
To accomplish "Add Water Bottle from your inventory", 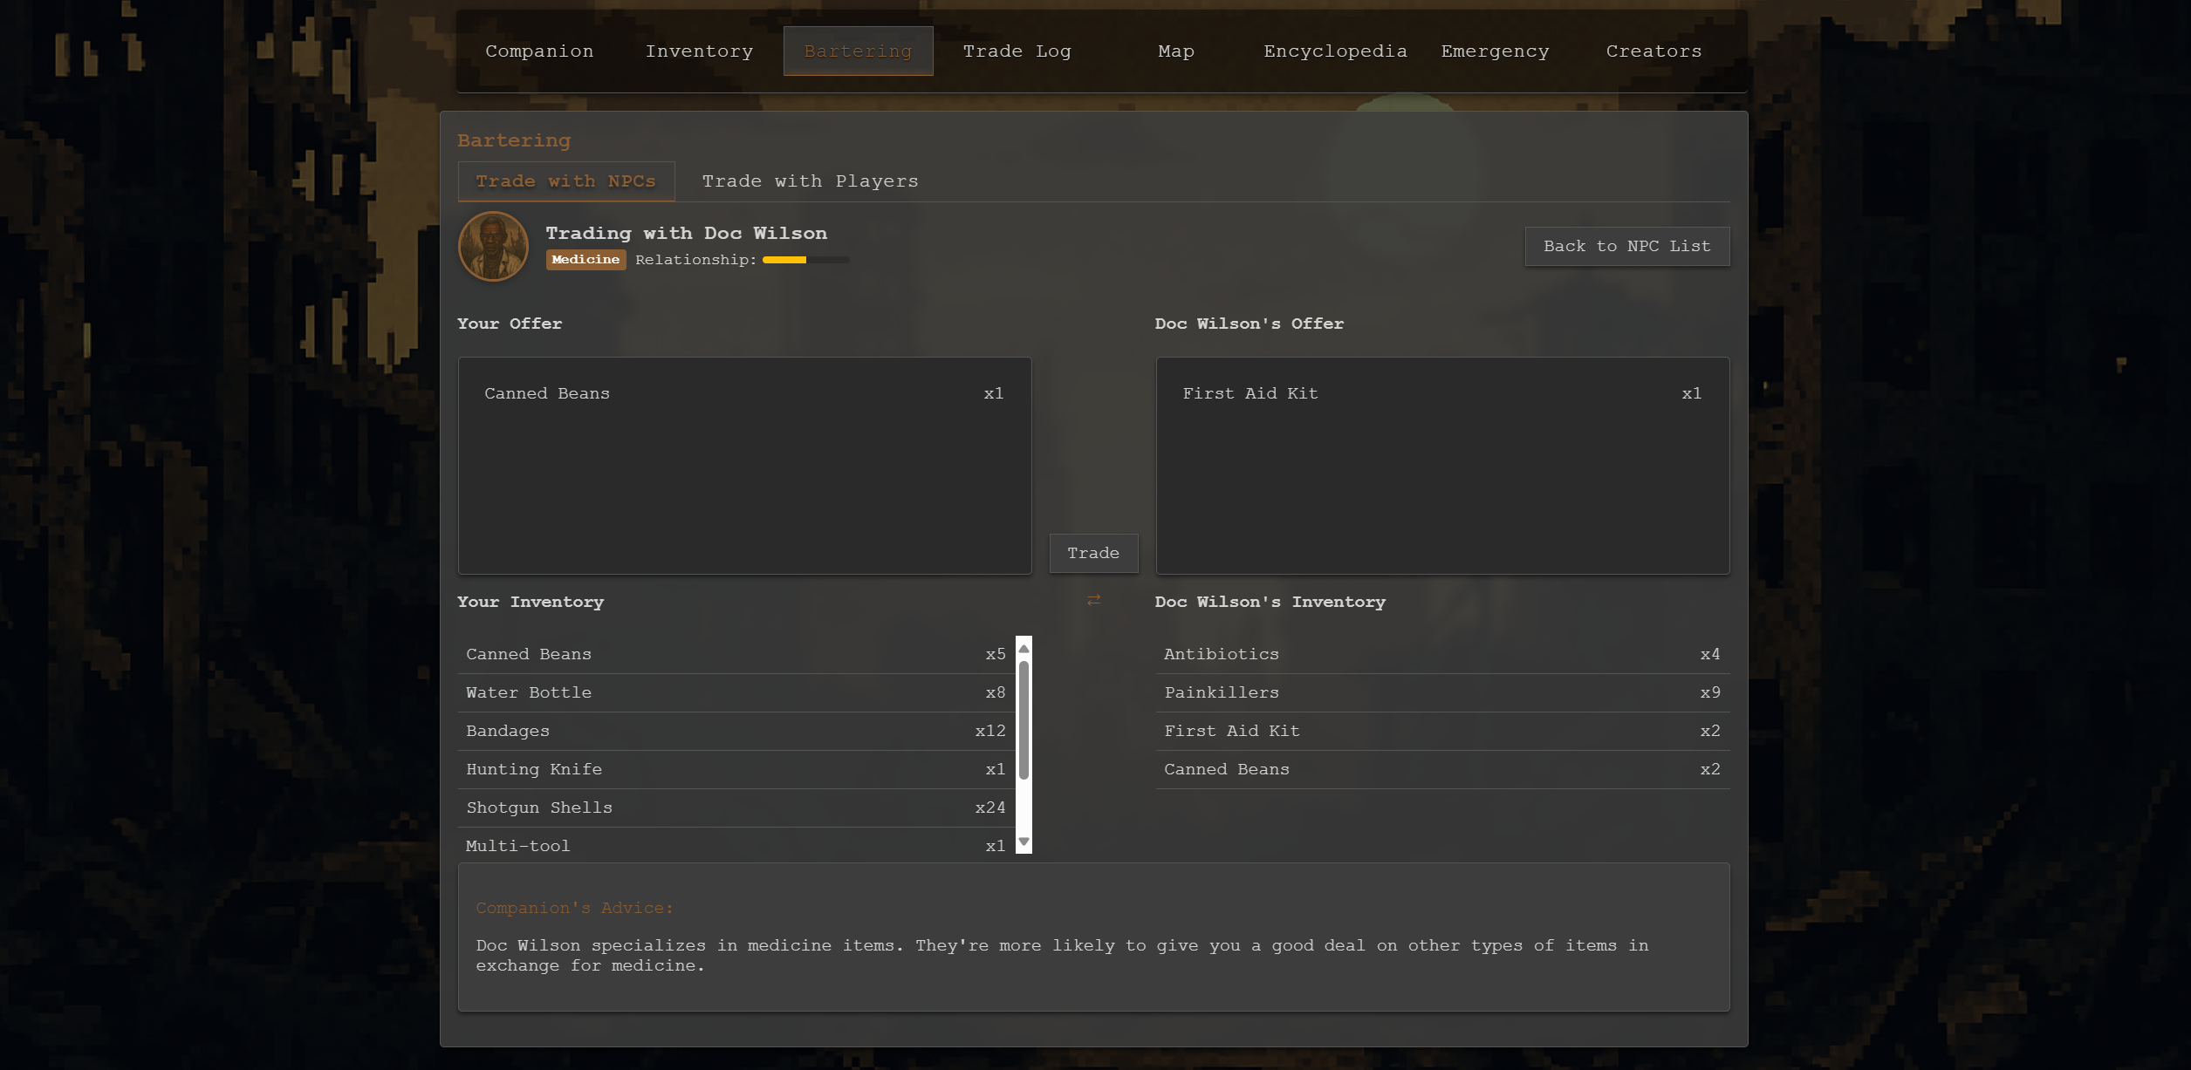I will pos(736,693).
